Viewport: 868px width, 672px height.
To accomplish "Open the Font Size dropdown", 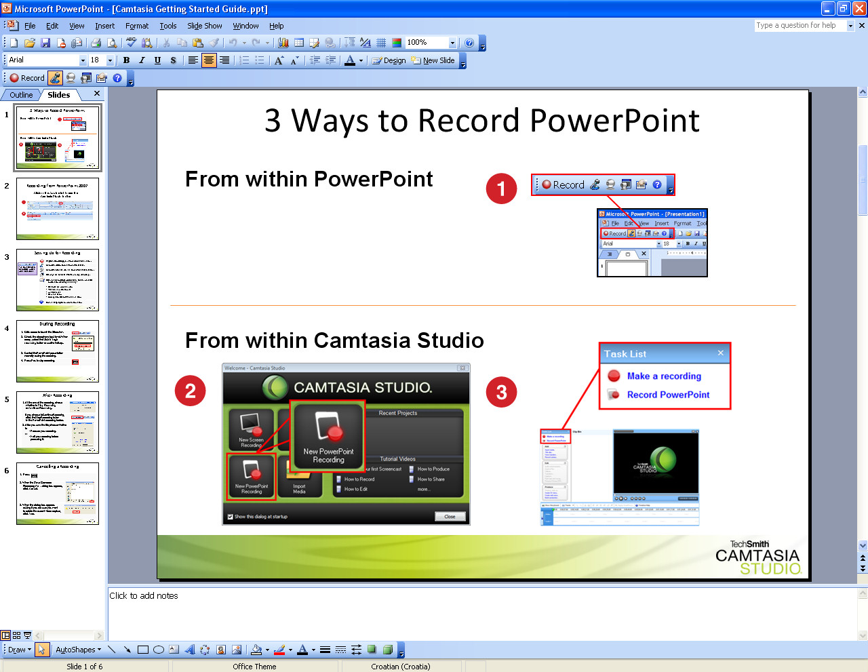I will pyautogui.click(x=111, y=60).
